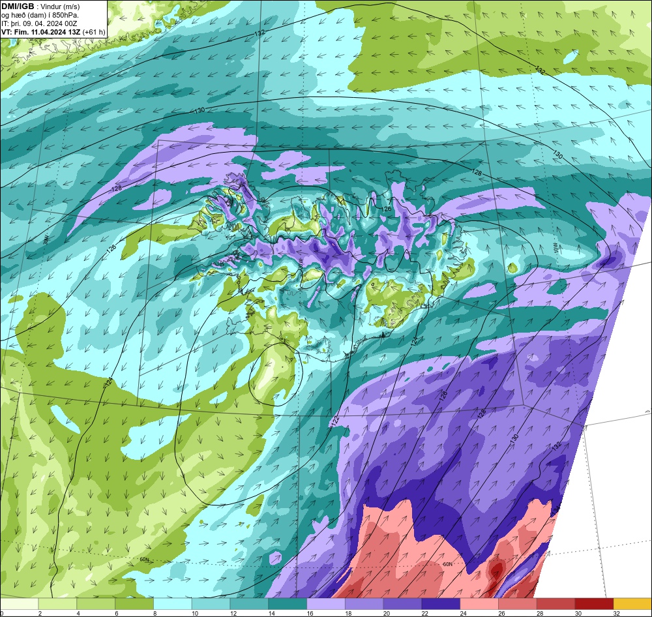Click the '30W' longitude label

point(46,240)
